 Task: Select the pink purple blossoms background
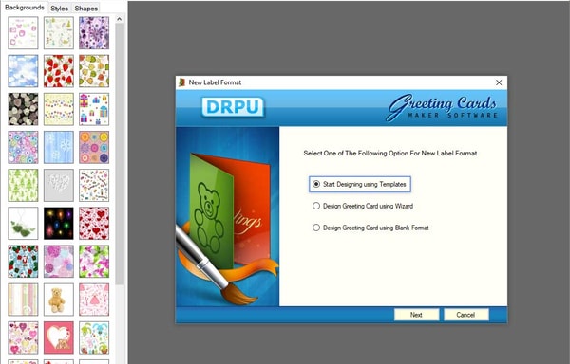point(59,262)
